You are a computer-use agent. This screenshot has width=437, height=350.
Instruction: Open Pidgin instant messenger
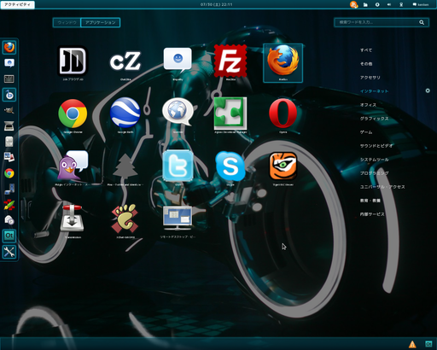pyautogui.click(x=73, y=166)
